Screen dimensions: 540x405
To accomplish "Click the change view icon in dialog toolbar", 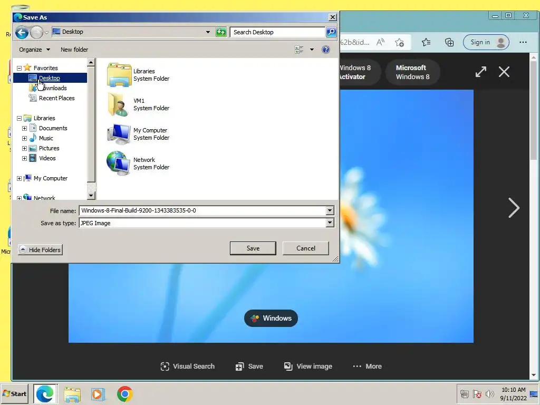I will (x=299, y=50).
